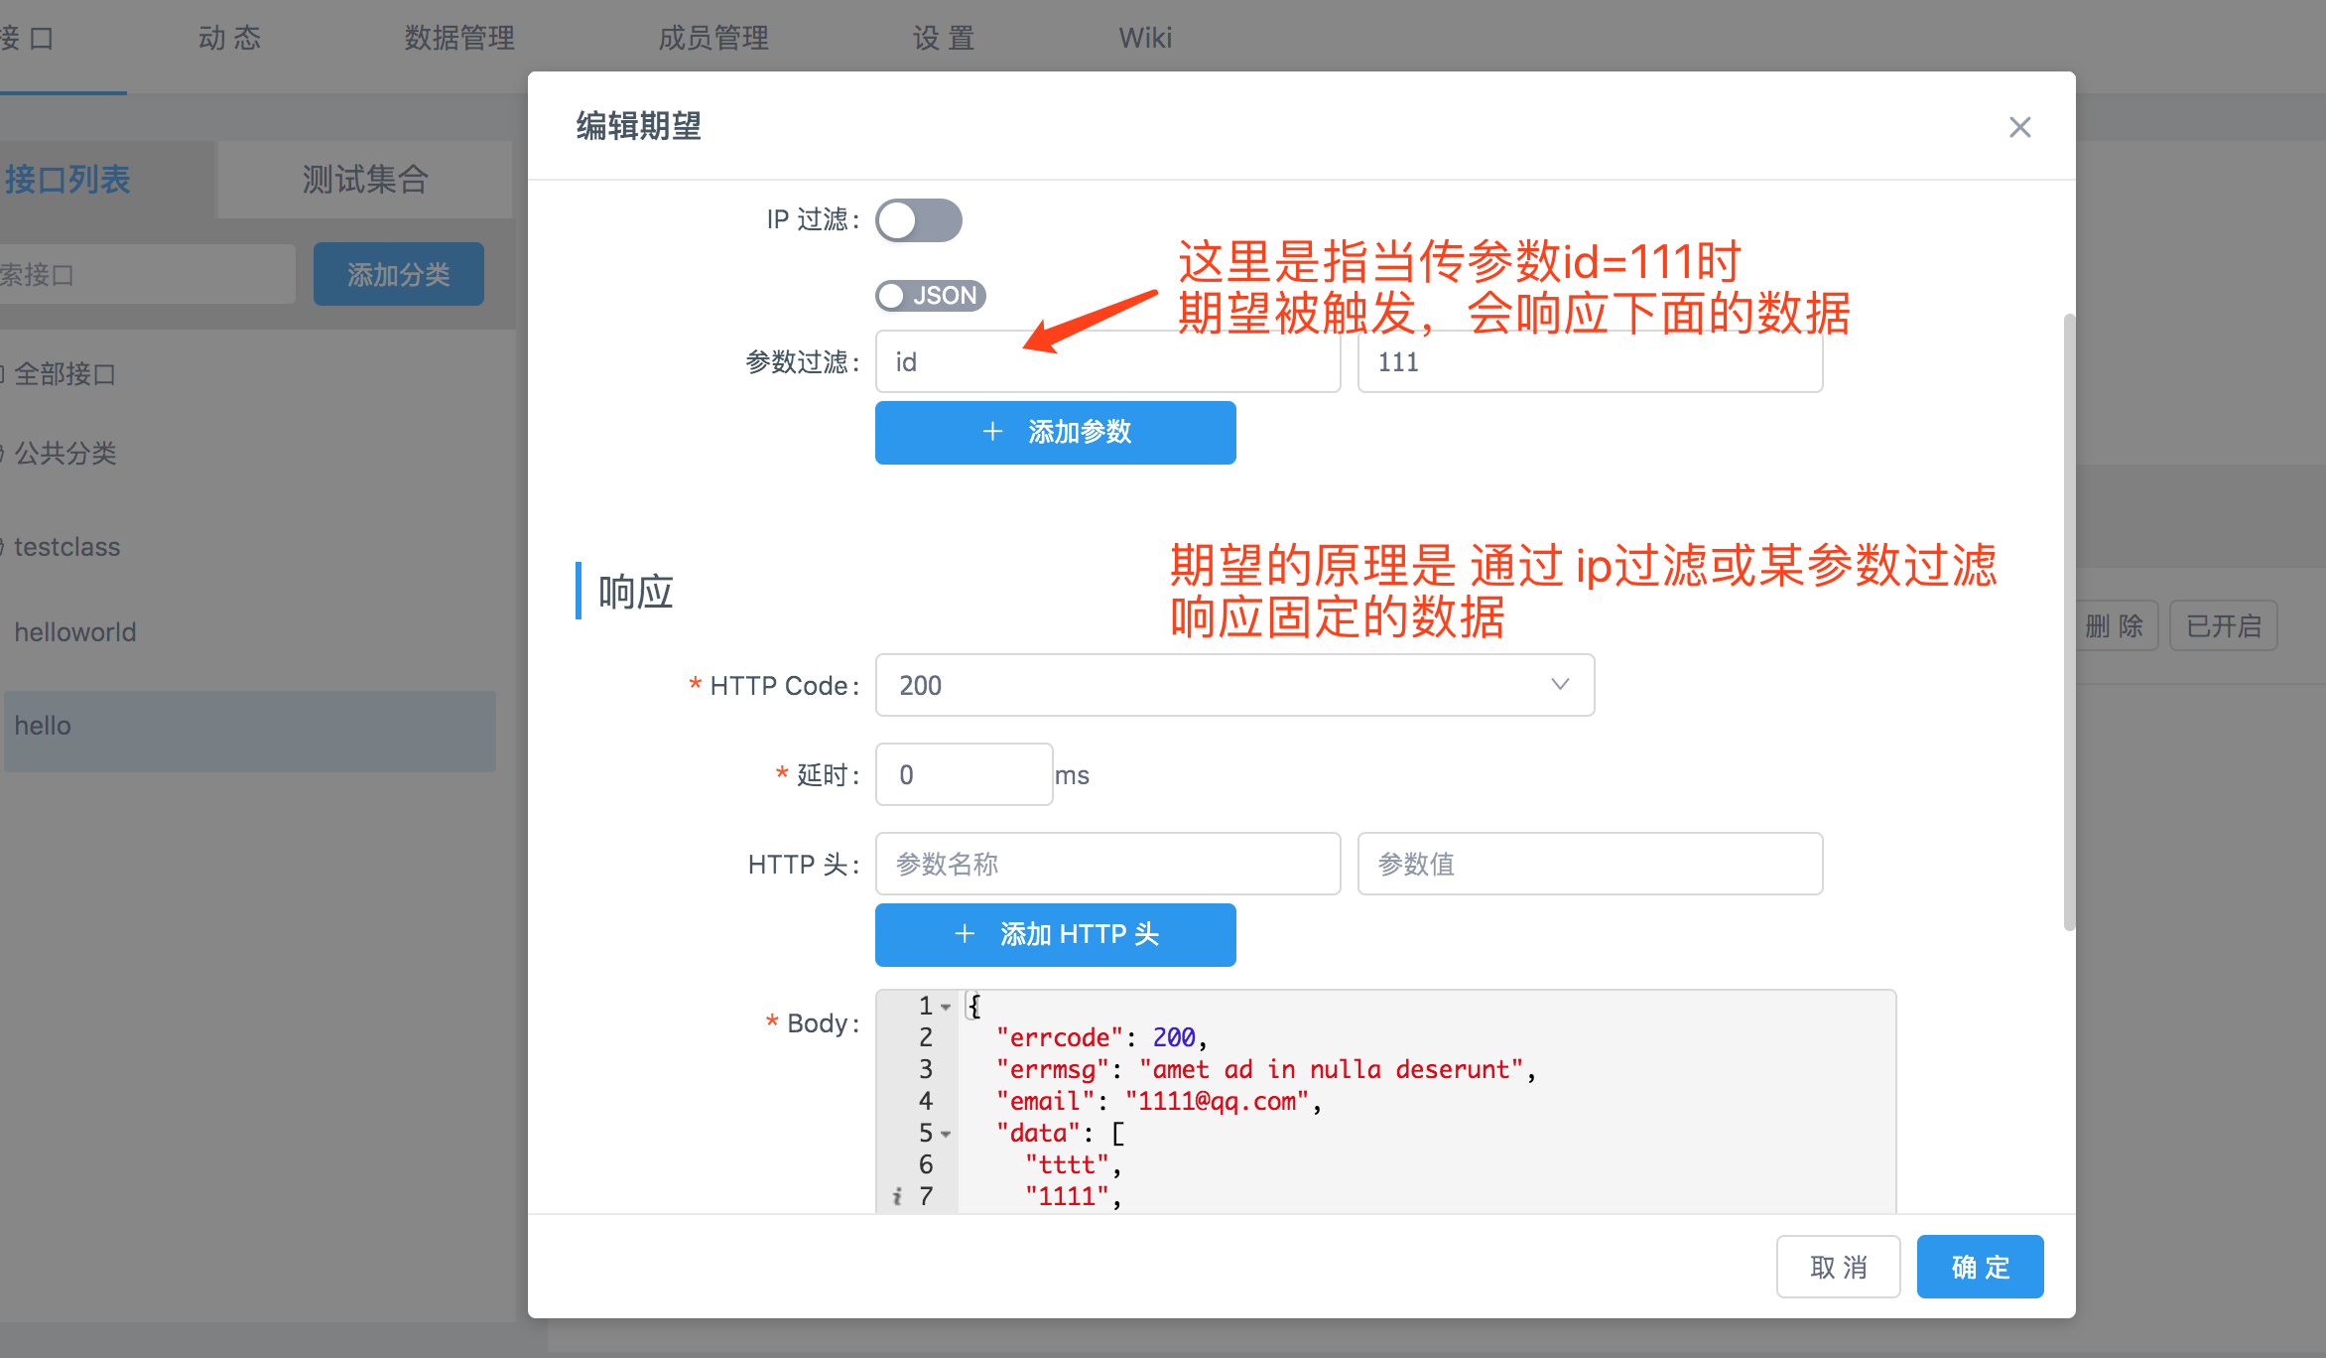Click the 删除 button behind the dialog
The image size is (2326, 1358).
click(x=2116, y=625)
